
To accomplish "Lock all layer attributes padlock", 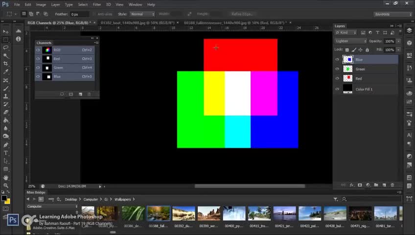I will coord(367,50).
